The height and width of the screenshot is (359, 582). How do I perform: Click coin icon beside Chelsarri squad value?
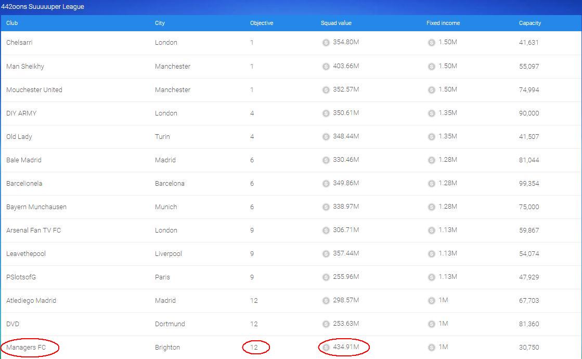[x=326, y=43]
